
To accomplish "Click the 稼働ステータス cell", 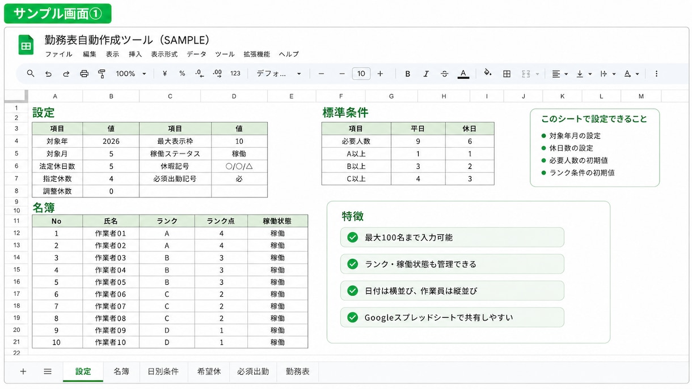I will [x=175, y=153].
